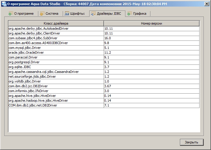Click version 10.11 of AutoloadedDriver
This screenshot has height=150, width=211.
pyautogui.click(x=152, y=29)
